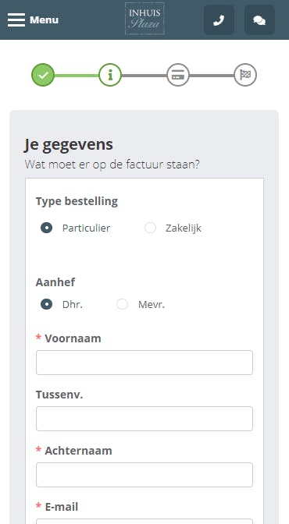Jump to payment card step

(x=178, y=75)
